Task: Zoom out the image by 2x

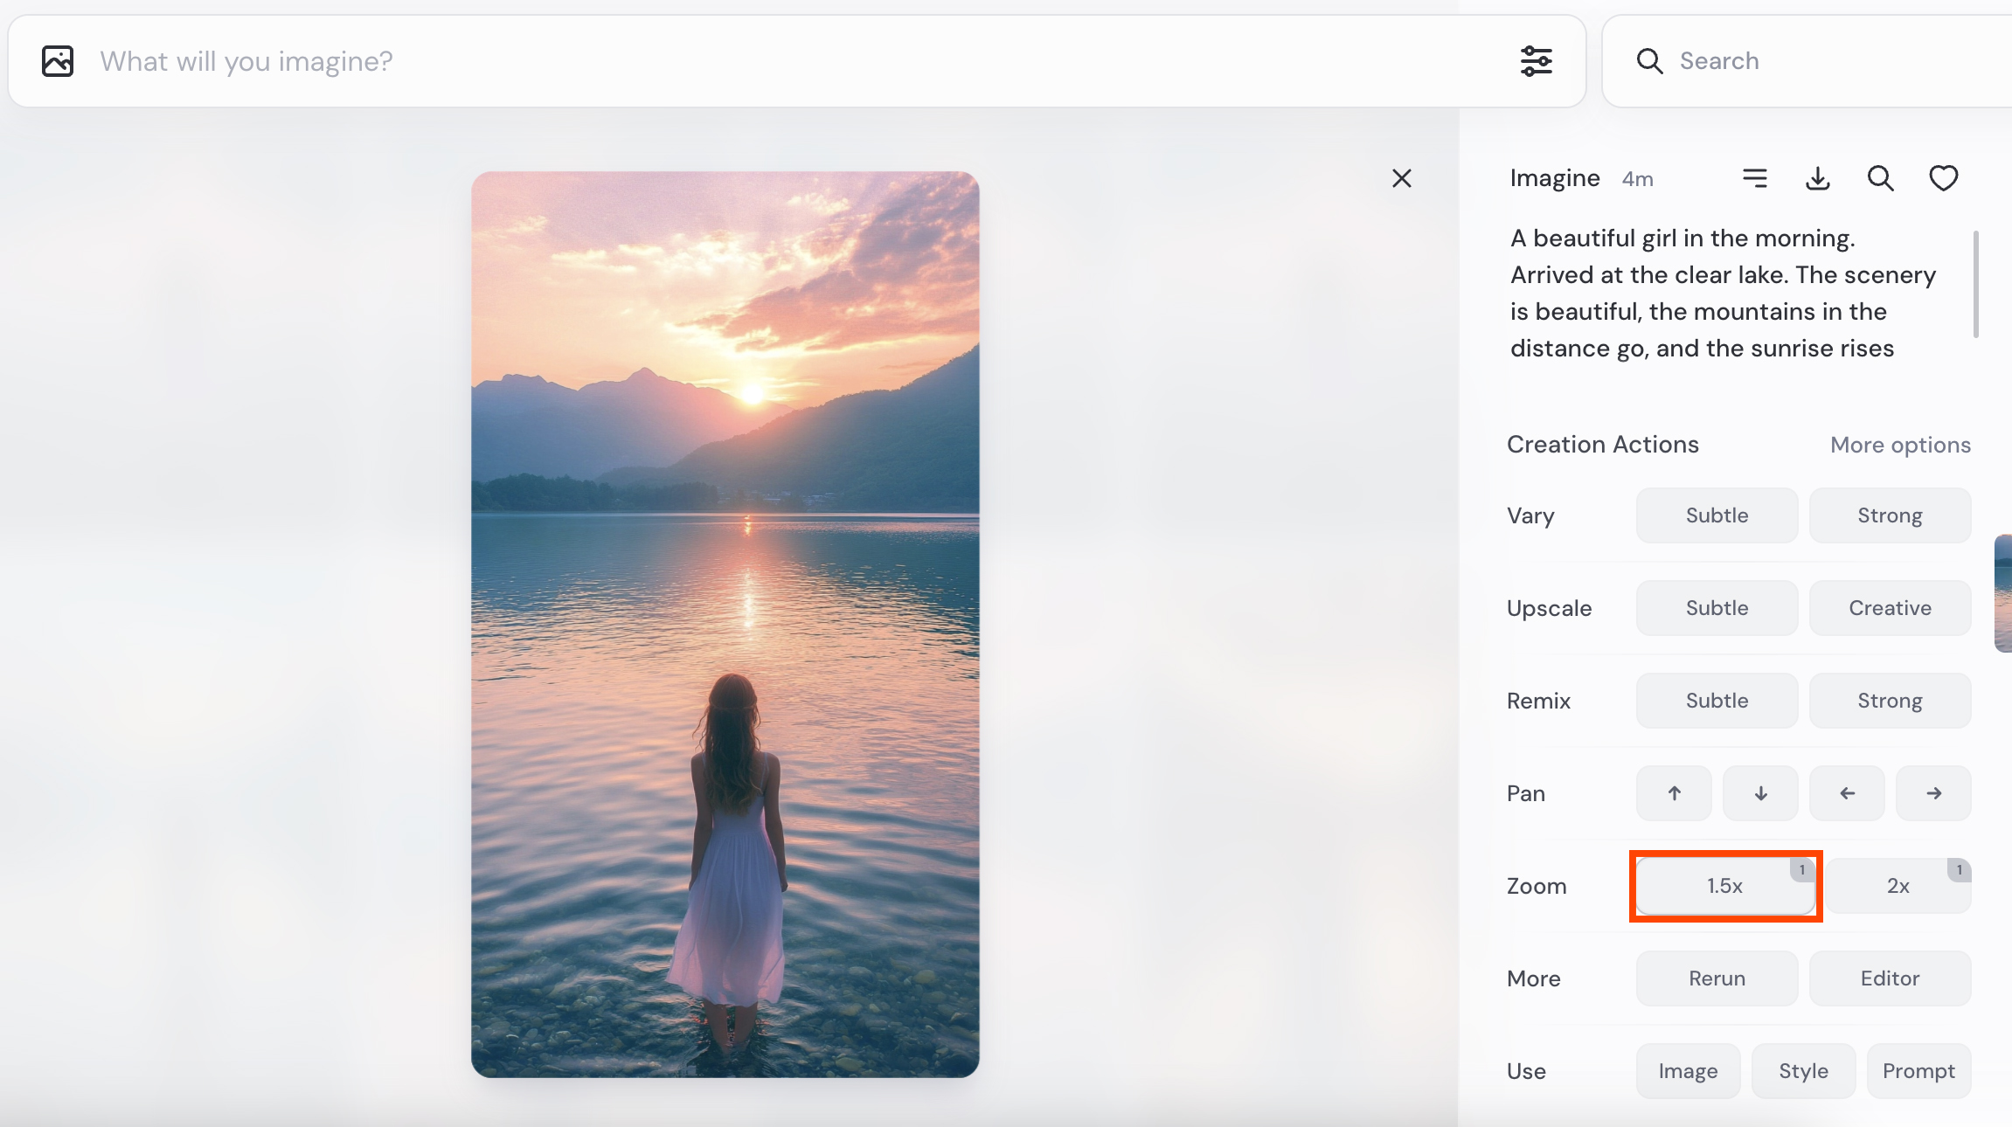Action: (x=1898, y=886)
